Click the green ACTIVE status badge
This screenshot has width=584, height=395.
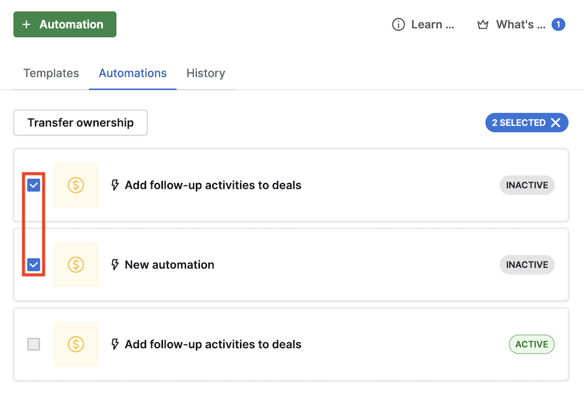(x=531, y=344)
